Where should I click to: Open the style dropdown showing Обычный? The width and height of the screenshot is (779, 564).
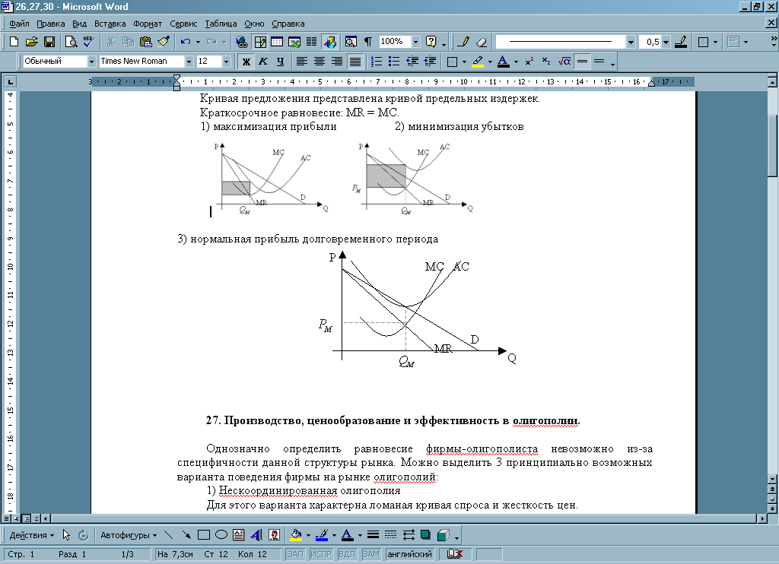[x=91, y=62]
